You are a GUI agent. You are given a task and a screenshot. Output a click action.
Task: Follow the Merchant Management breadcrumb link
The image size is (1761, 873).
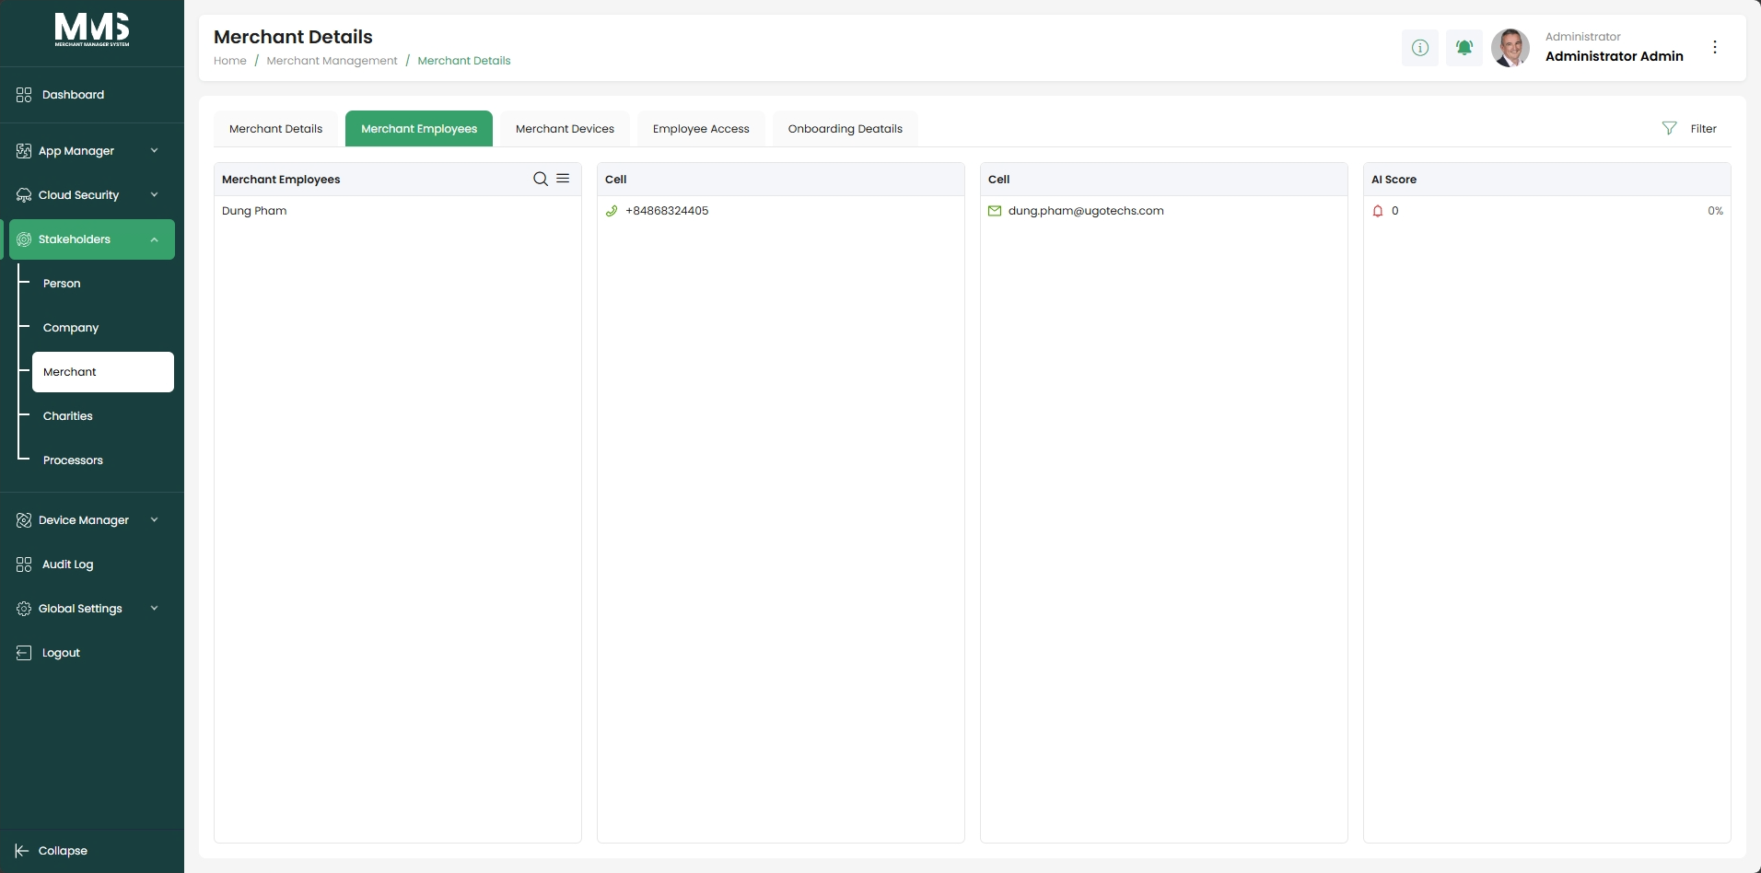pos(332,61)
